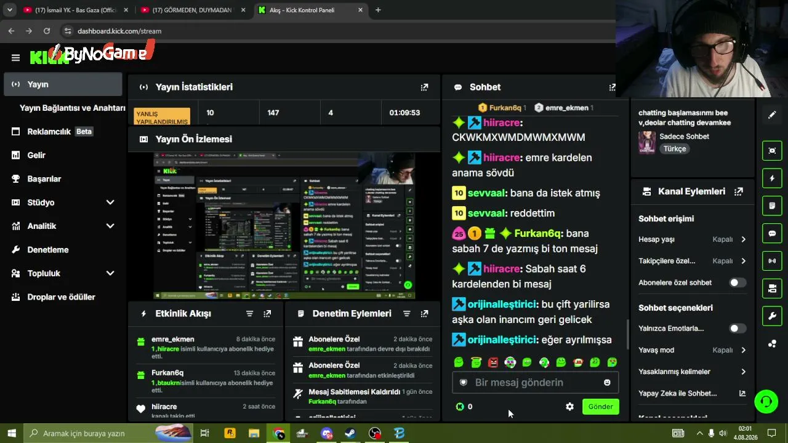Image resolution: width=788 pixels, height=443 pixels.
Task: Open Hesap yaşı setting chevron
Action: [743, 239]
